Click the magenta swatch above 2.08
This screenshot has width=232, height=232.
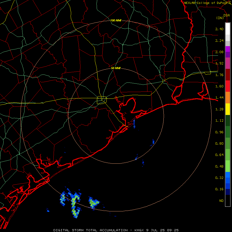coord(228,49)
